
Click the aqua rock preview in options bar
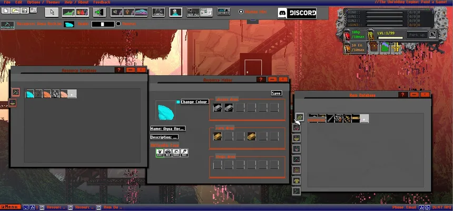(69, 25)
